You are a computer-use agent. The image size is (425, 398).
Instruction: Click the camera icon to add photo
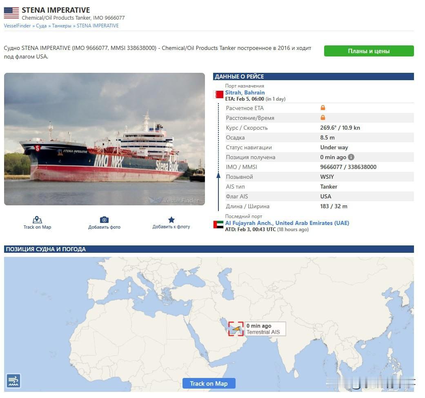tap(104, 220)
